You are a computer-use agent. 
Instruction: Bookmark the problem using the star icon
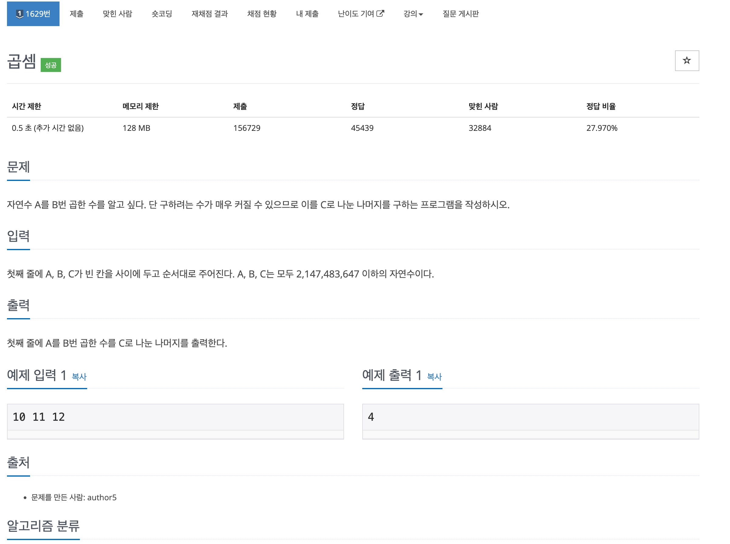coord(687,61)
